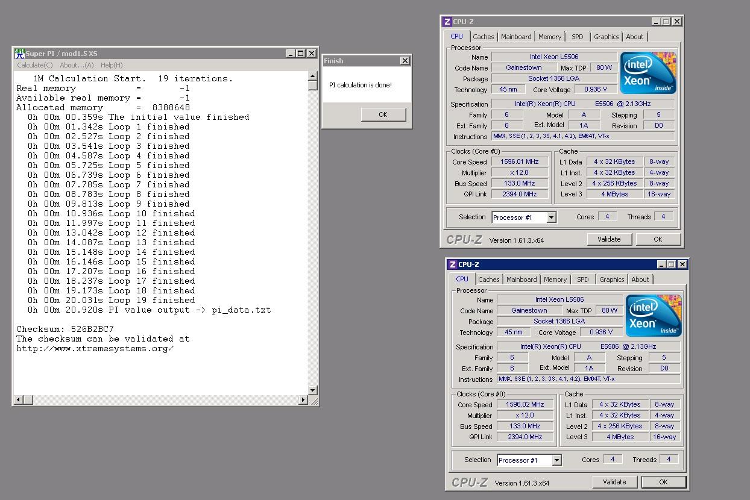Select CPU tab in lower CPU-Z
Viewport: 750px width, 500px height.
[x=462, y=279]
